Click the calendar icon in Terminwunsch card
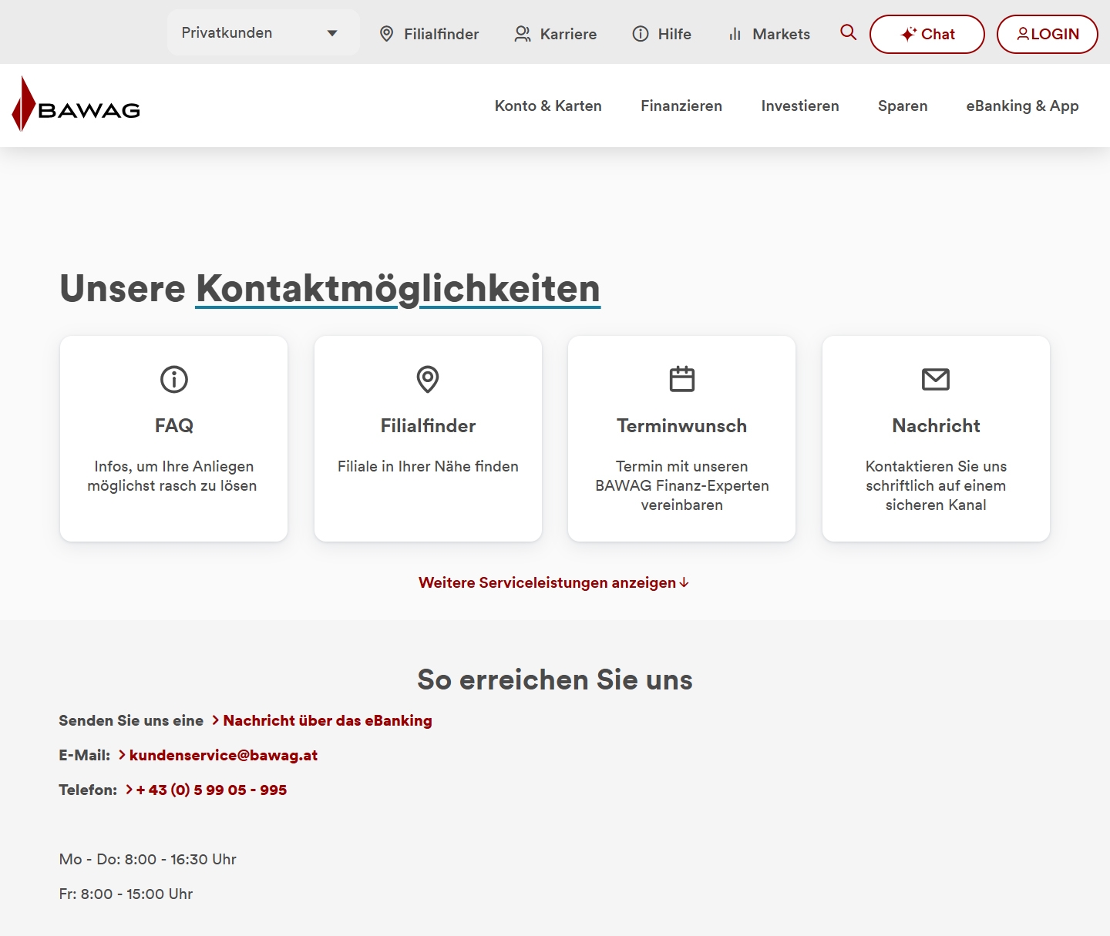The width and height of the screenshot is (1110, 936). (x=682, y=379)
